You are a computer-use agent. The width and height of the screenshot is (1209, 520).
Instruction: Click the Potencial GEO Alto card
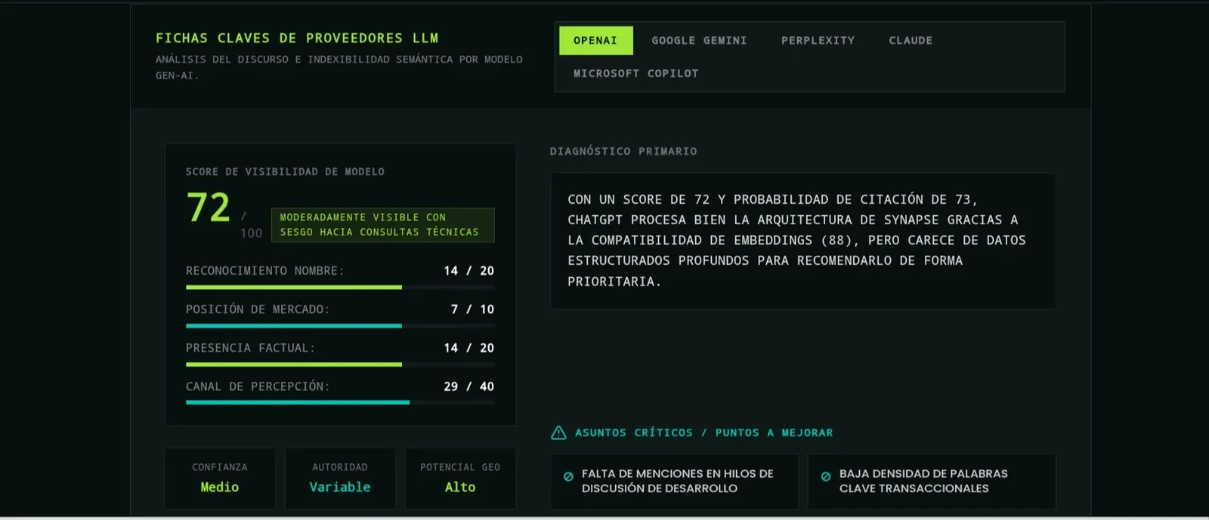pos(460,478)
